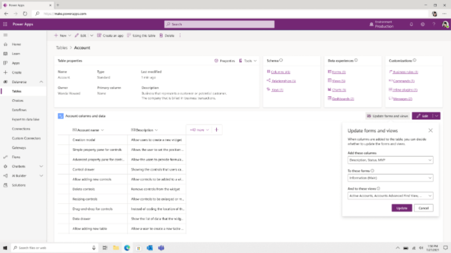Click the help question mark icon
The height and width of the screenshot is (253, 451).
[x=434, y=24]
